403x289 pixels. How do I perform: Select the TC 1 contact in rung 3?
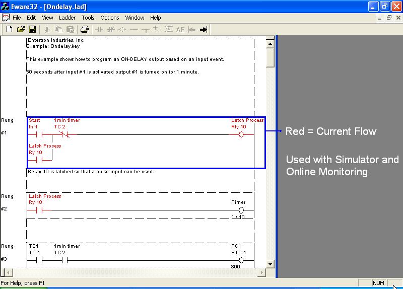coord(39,260)
